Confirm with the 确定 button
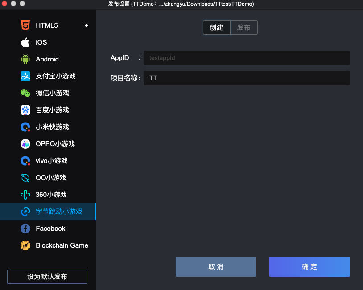 coord(309,267)
